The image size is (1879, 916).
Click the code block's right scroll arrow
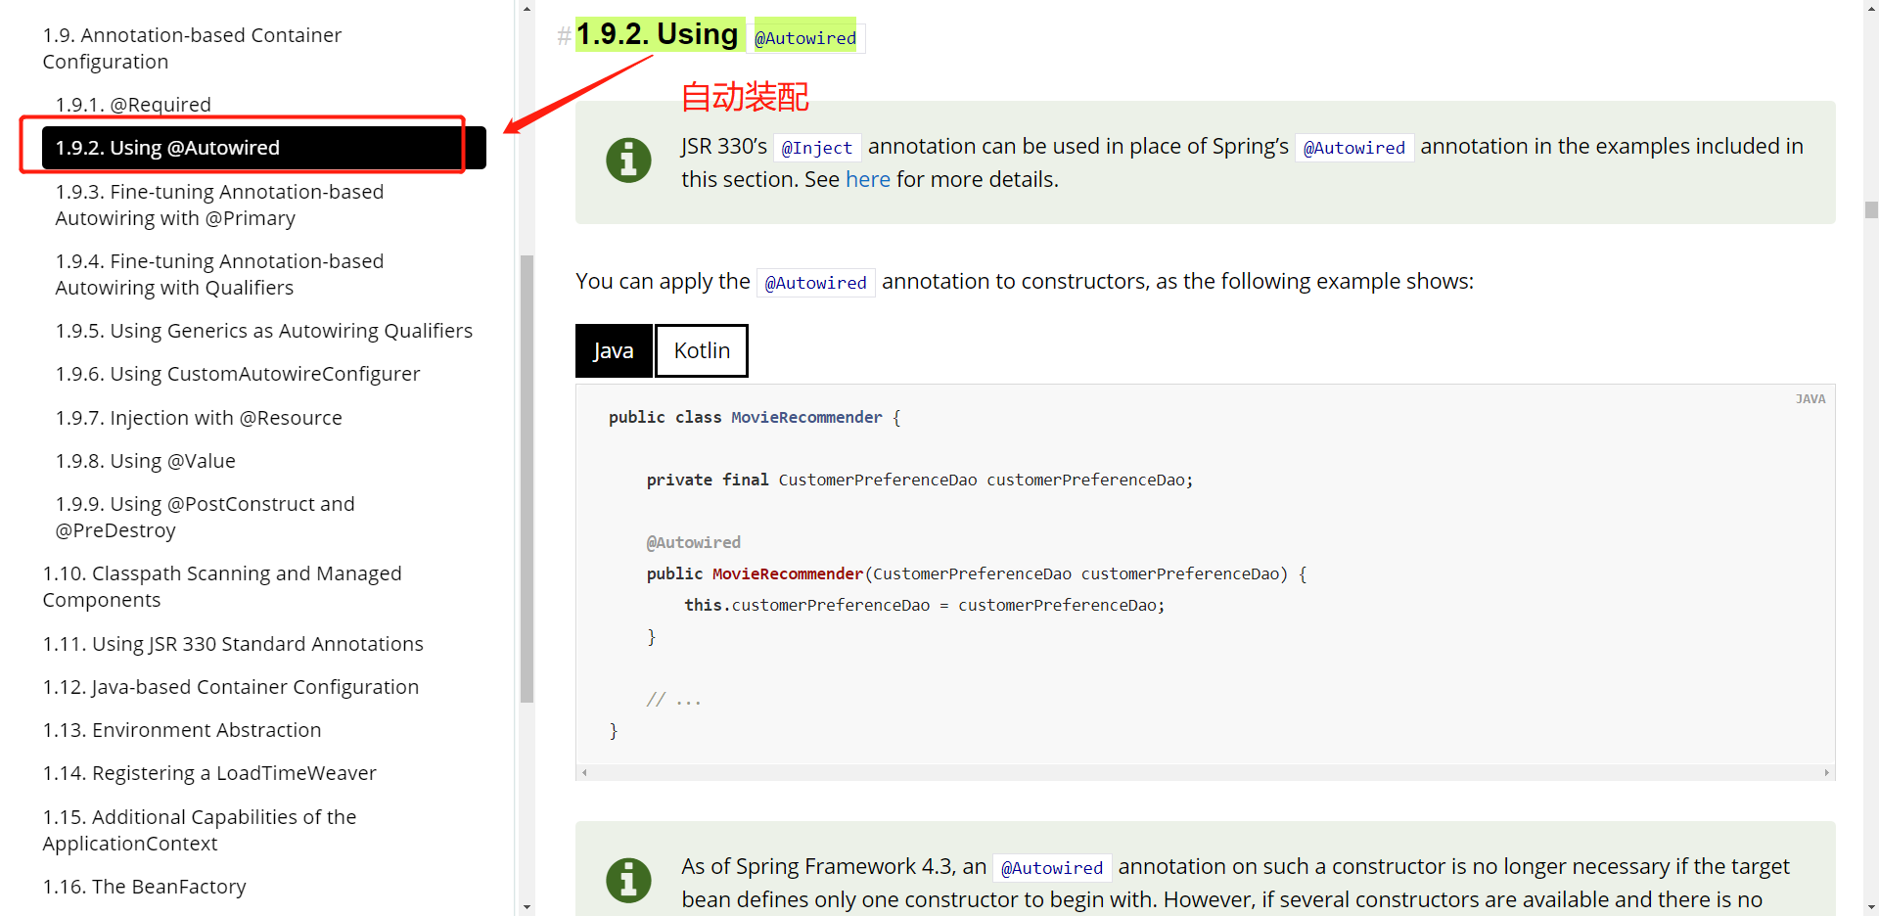(1826, 773)
